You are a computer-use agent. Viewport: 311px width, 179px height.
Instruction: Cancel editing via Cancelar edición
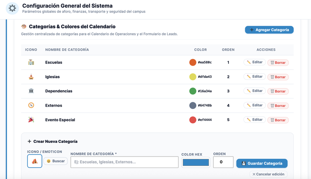(268, 174)
